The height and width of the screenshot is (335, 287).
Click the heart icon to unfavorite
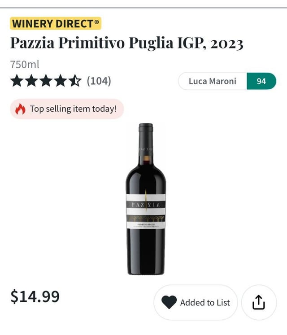[x=169, y=303]
